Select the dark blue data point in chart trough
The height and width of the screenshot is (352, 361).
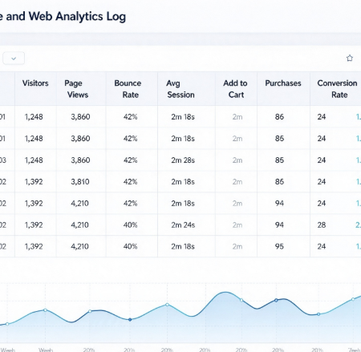point(130,319)
